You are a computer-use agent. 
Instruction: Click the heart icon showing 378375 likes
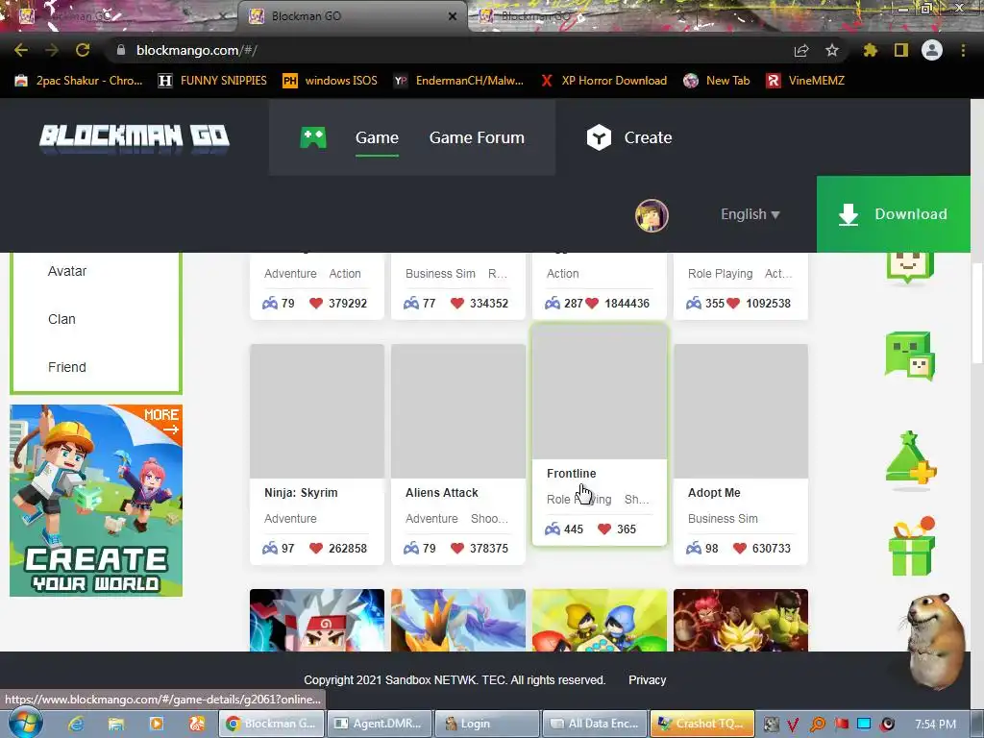pyautogui.click(x=456, y=548)
